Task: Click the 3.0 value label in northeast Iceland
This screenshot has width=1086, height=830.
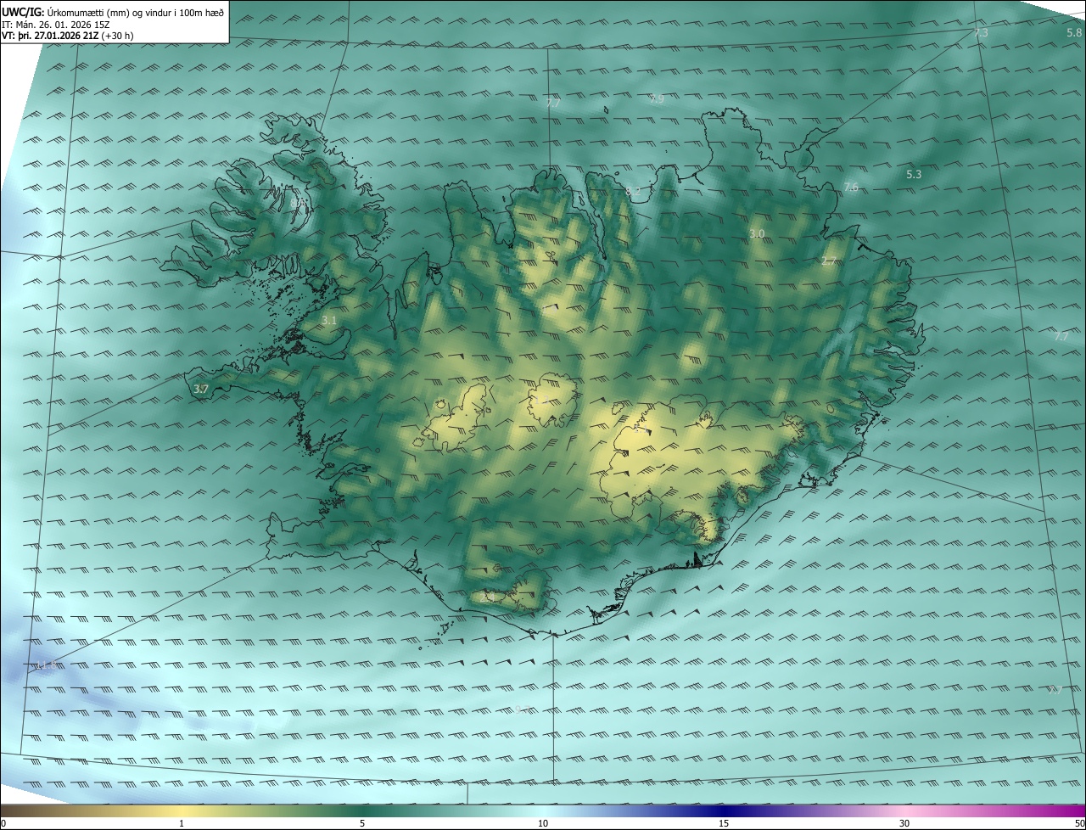Action: tap(758, 233)
